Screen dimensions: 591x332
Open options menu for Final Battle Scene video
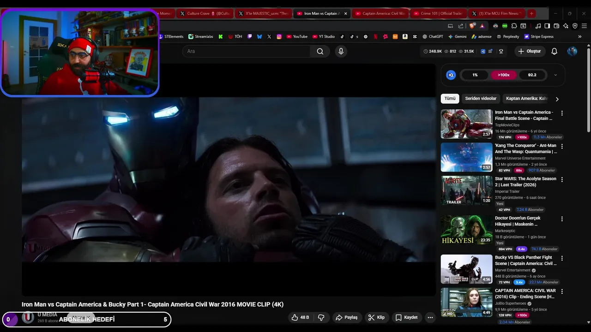[562, 113]
